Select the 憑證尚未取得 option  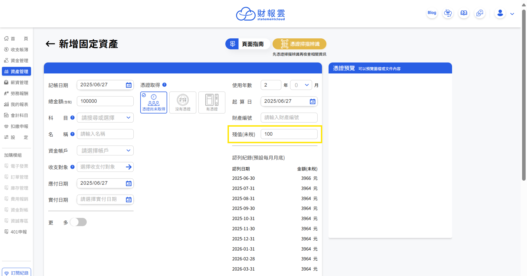[154, 103]
